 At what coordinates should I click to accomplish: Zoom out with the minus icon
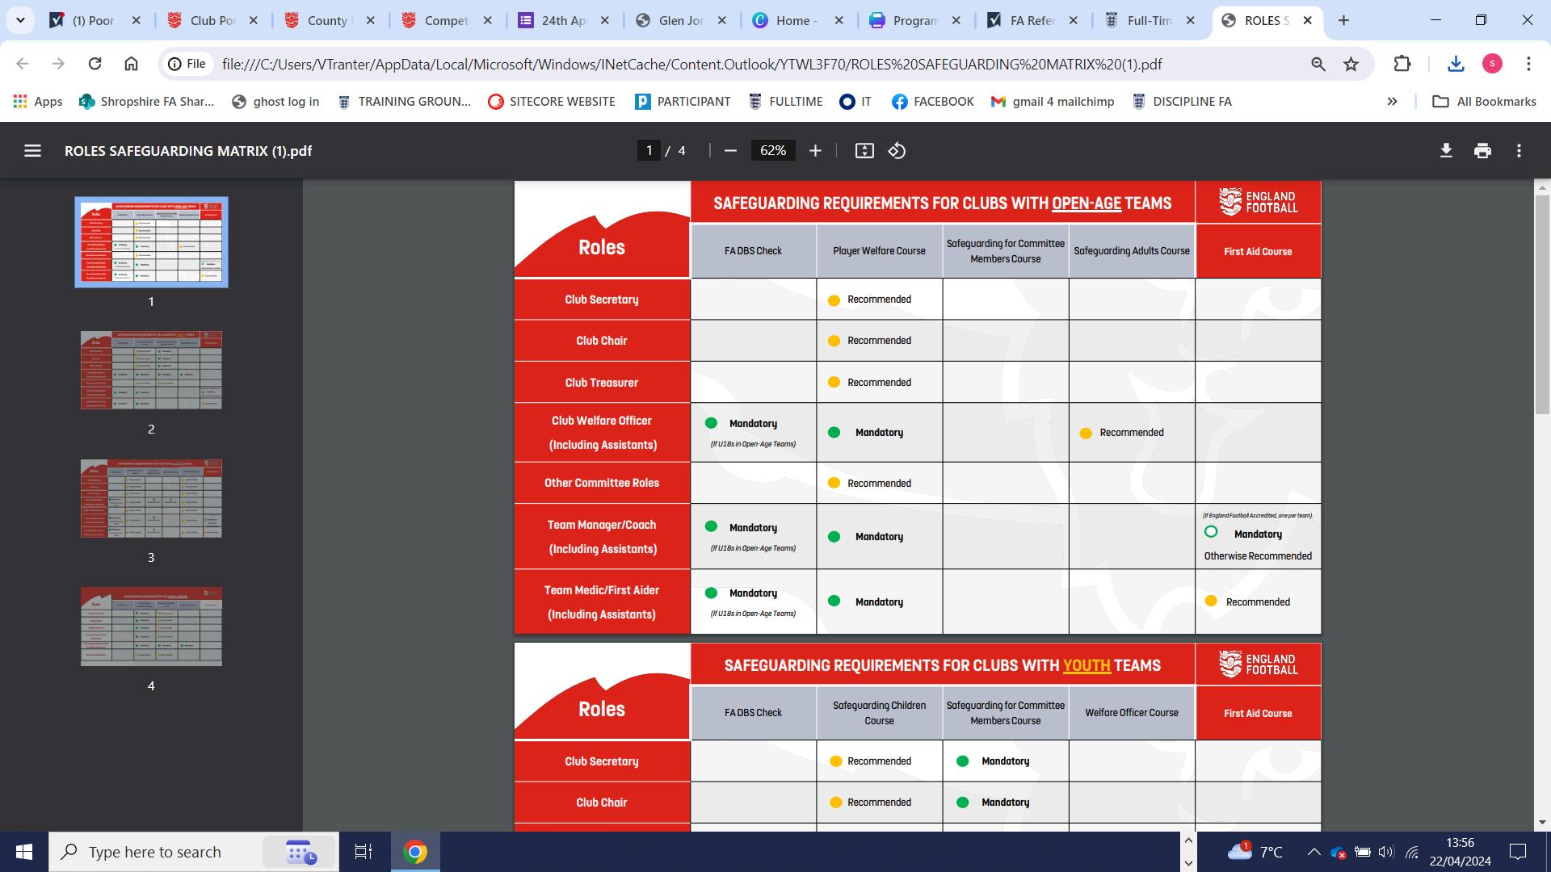click(x=730, y=151)
